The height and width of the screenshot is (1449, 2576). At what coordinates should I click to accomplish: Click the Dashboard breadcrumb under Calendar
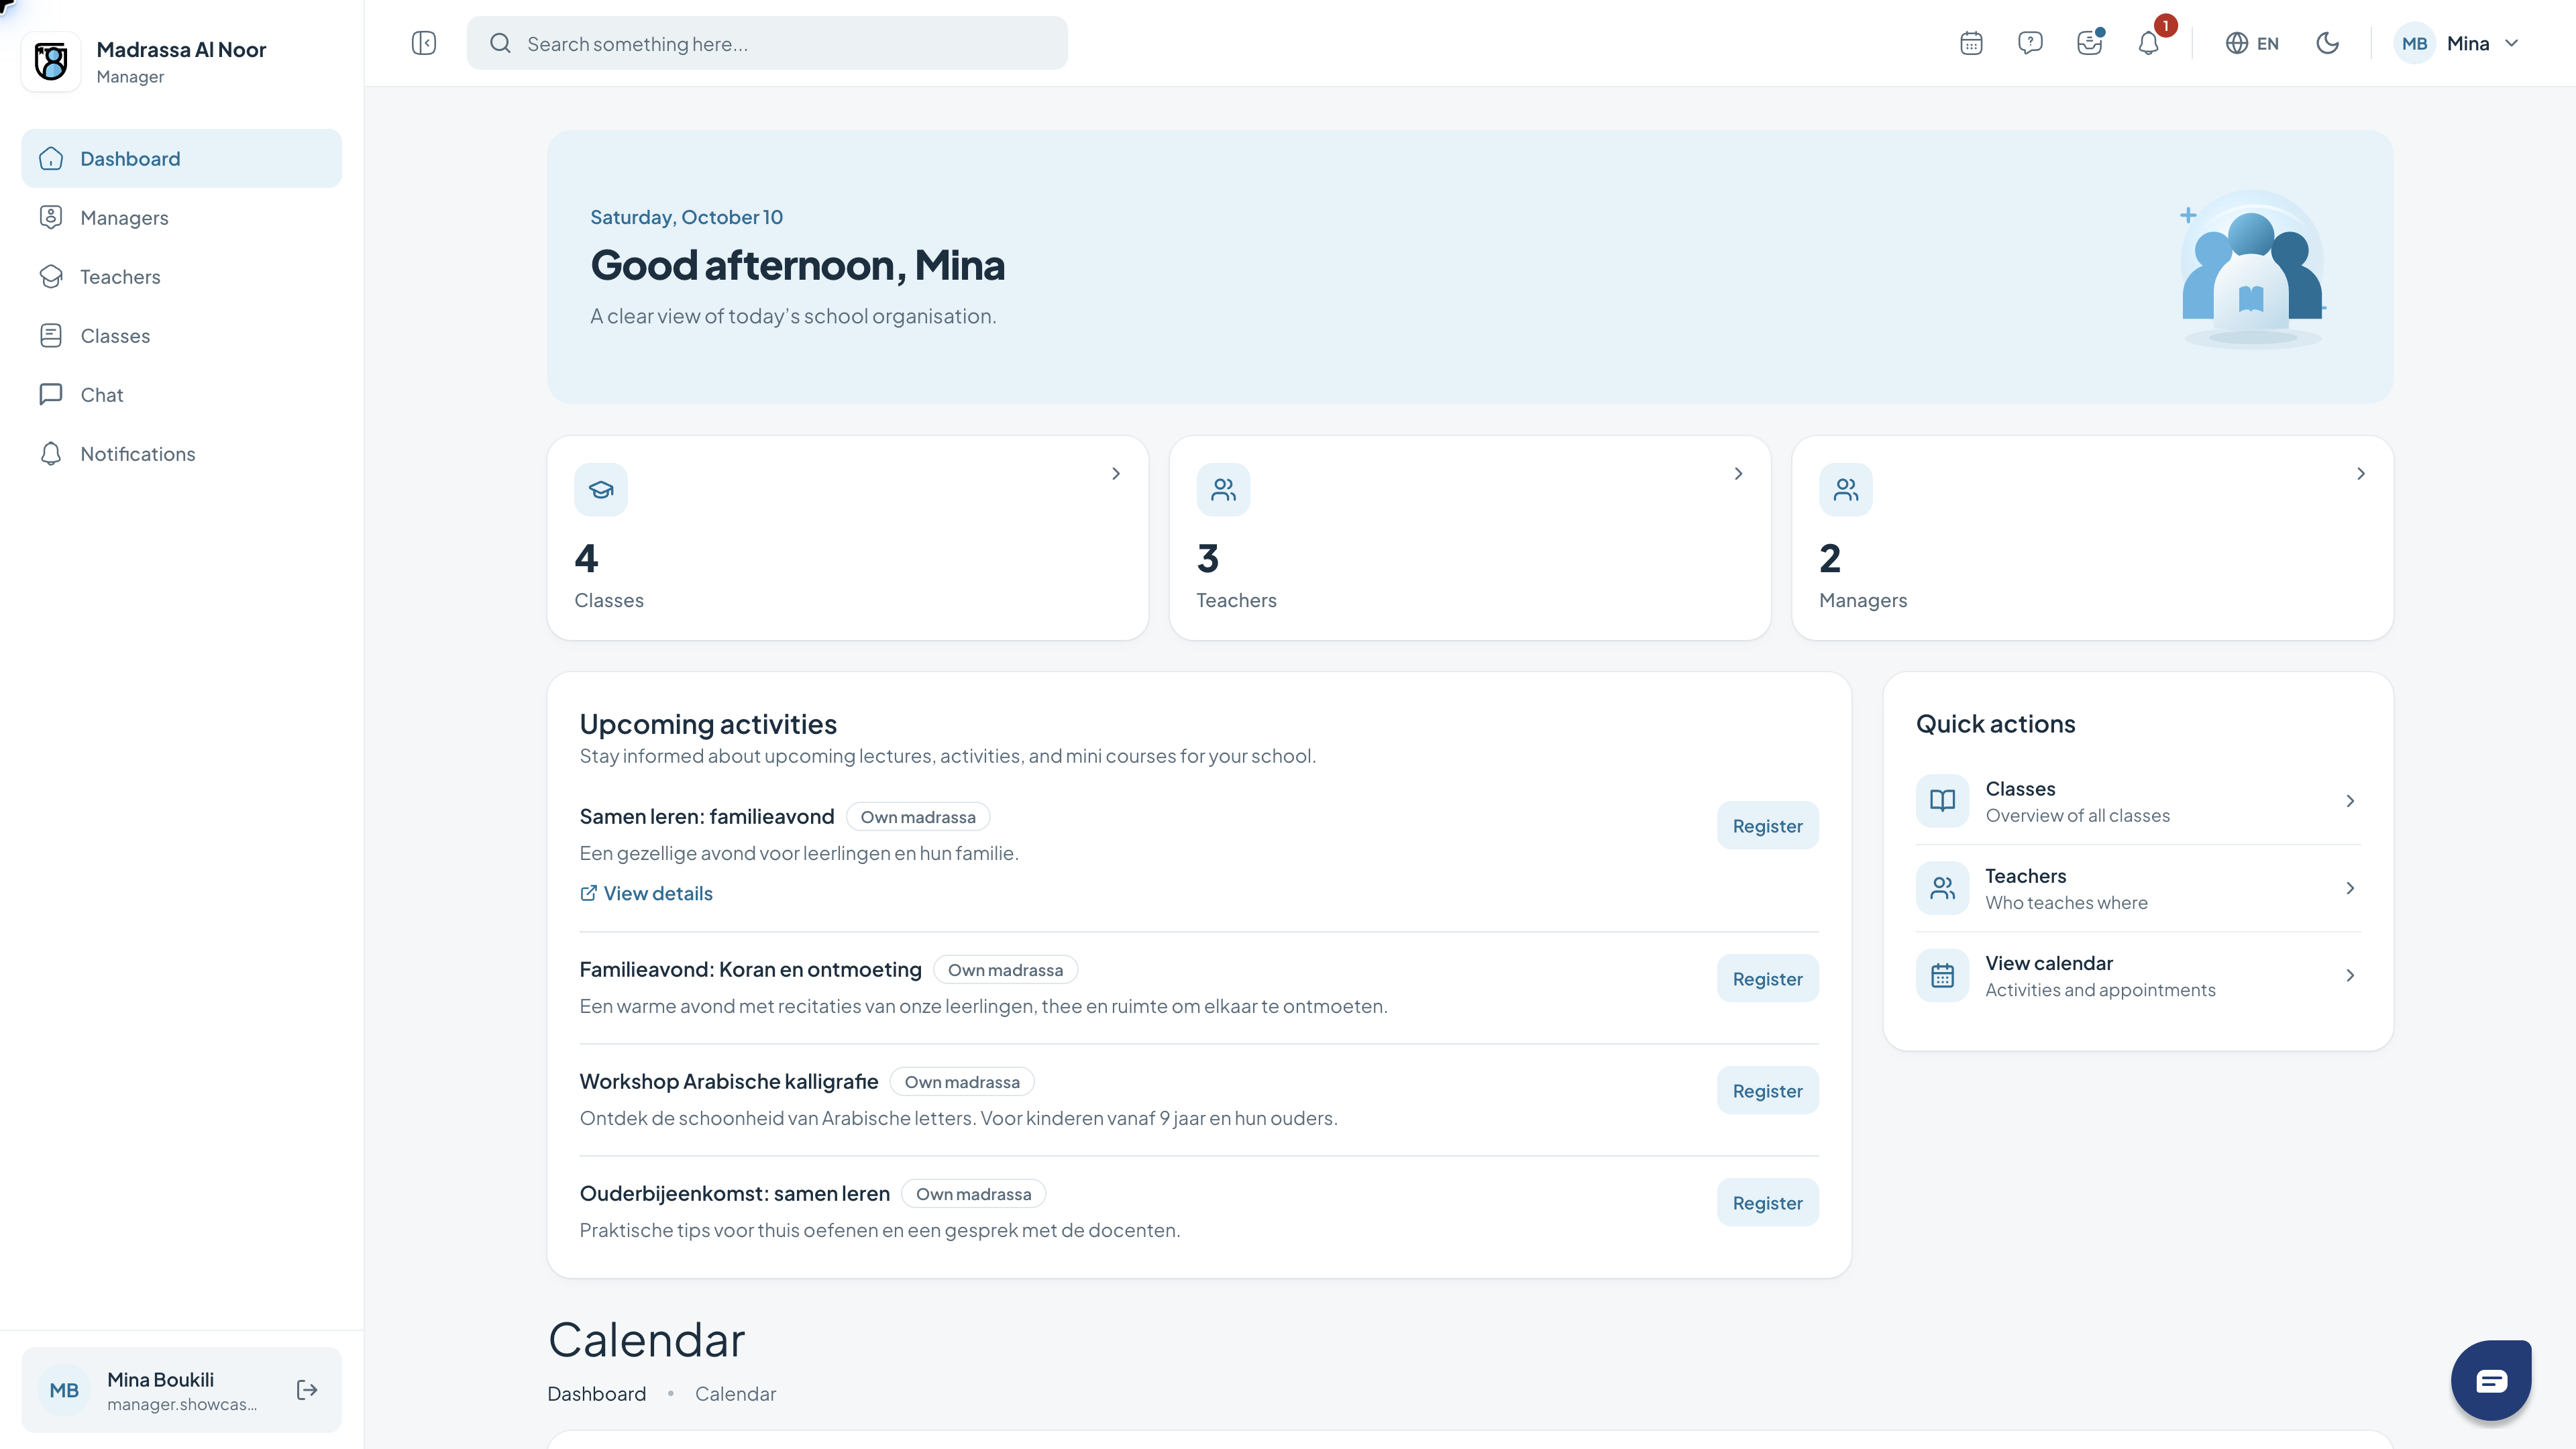[596, 1394]
